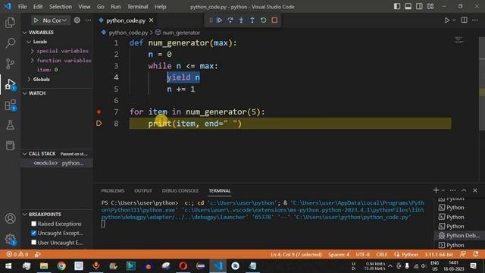Open the Selection menu

coord(61,7)
